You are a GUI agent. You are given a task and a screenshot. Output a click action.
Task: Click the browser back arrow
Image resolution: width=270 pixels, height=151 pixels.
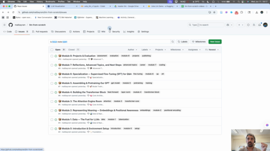tap(3, 12)
